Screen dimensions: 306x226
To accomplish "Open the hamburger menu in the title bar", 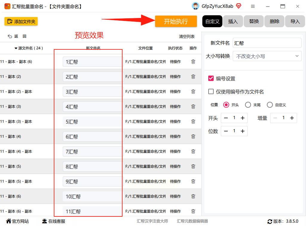I will coord(253,6).
